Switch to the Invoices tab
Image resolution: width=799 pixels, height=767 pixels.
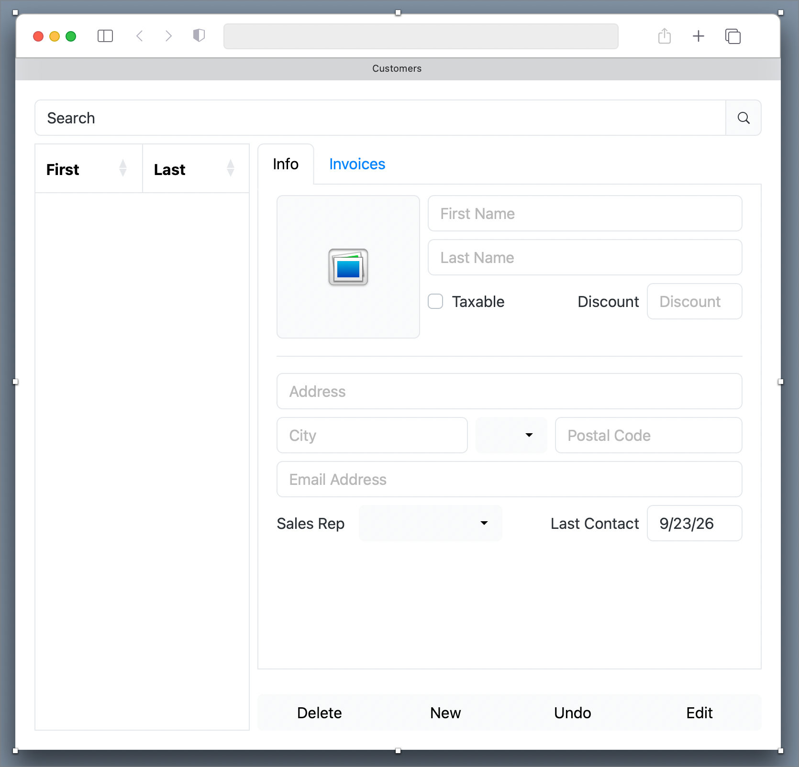click(x=357, y=164)
